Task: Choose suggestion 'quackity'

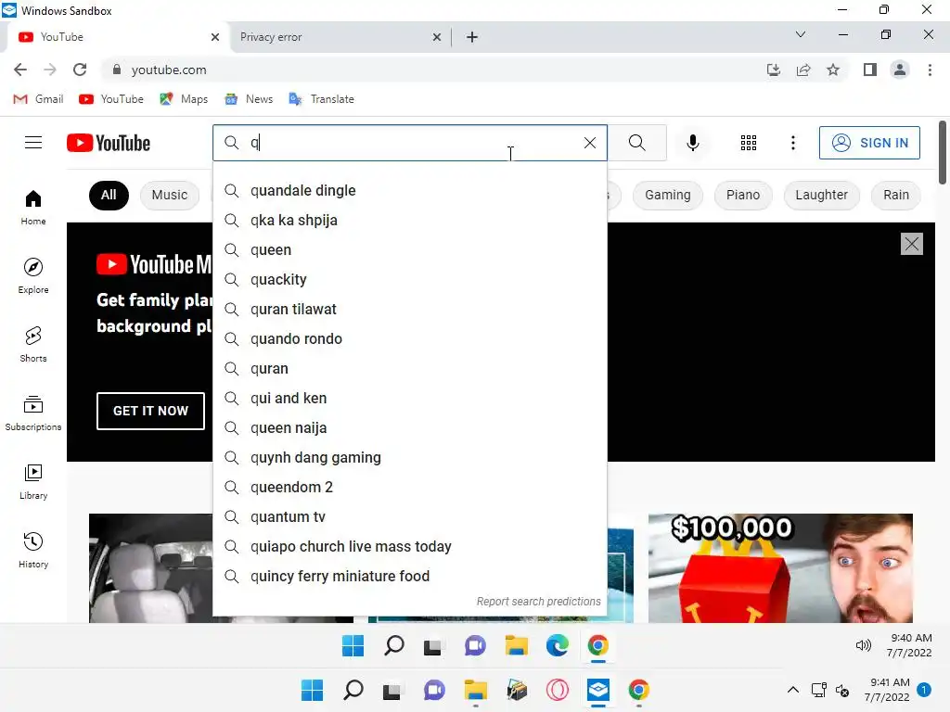Action: (x=410, y=280)
